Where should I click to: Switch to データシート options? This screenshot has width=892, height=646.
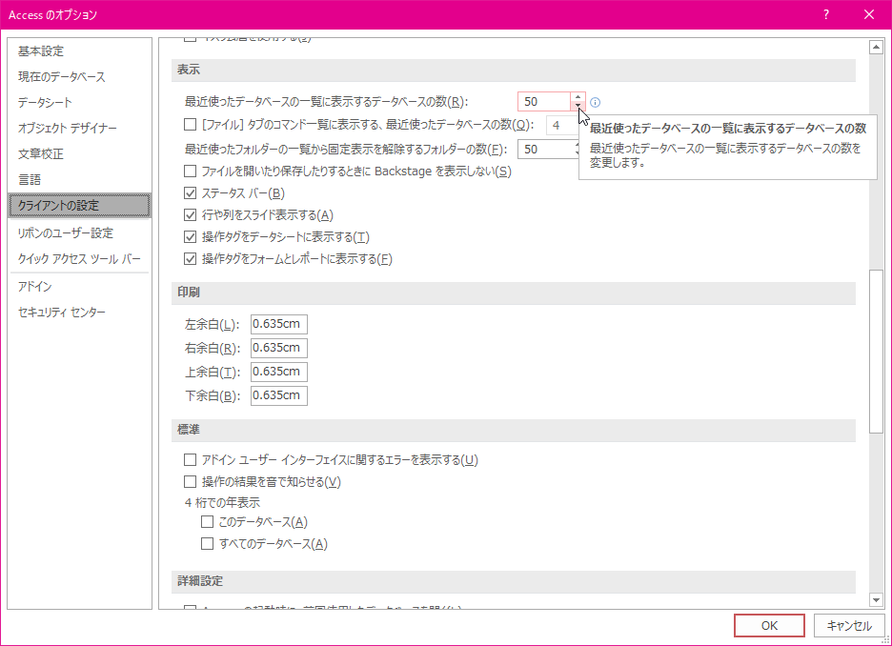coord(45,102)
